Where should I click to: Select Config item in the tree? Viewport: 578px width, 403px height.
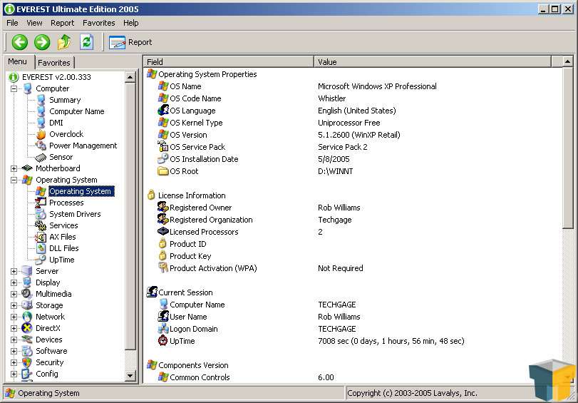point(47,374)
